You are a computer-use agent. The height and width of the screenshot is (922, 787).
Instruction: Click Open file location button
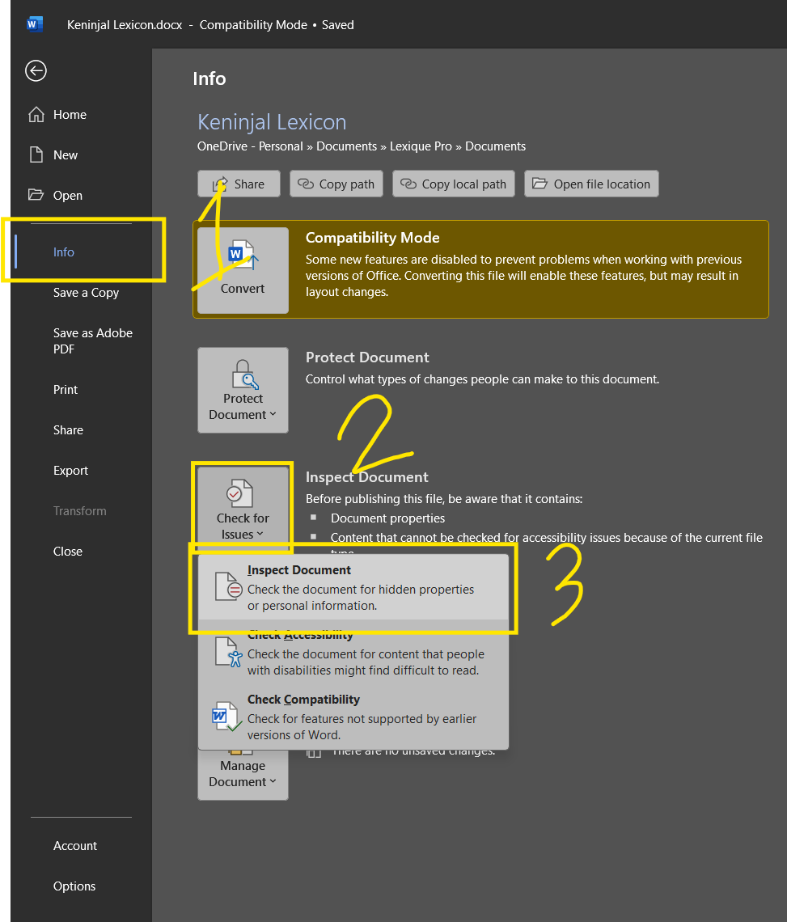[x=591, y=184]
